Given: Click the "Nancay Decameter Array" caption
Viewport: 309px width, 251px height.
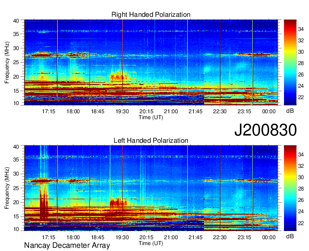Looking at the screenshot, I should (67, 246).
